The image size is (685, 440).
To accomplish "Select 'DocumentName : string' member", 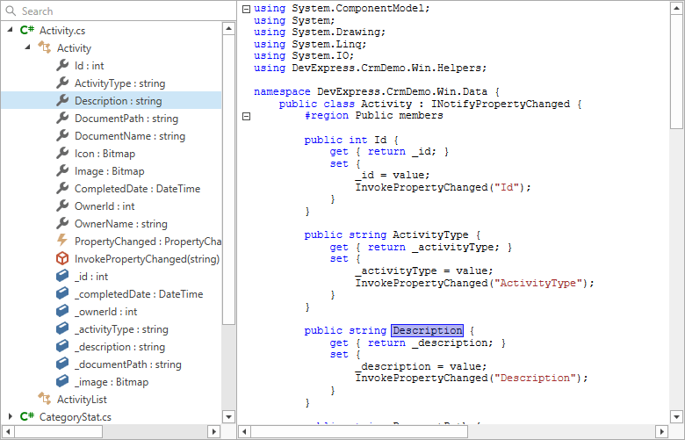I will click(130, 136).
